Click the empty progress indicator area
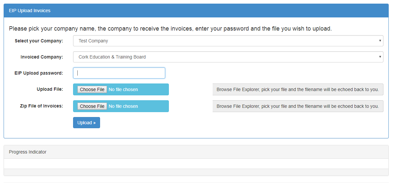Viewport: 394px width, 190px height. pyautogui.click(x=196, y=164)
